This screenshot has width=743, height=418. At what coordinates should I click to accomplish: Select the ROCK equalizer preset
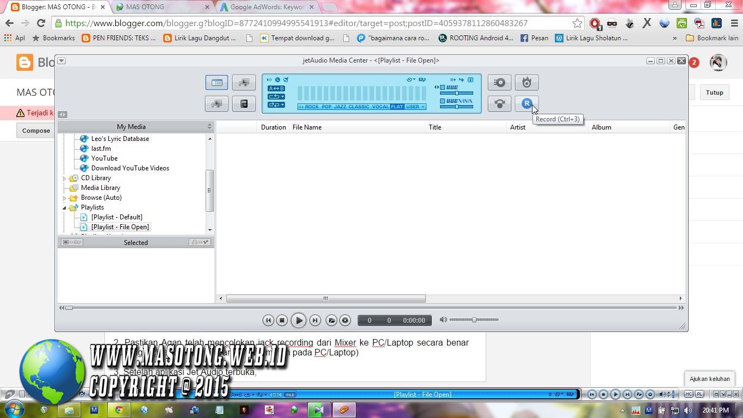[312, 107]
